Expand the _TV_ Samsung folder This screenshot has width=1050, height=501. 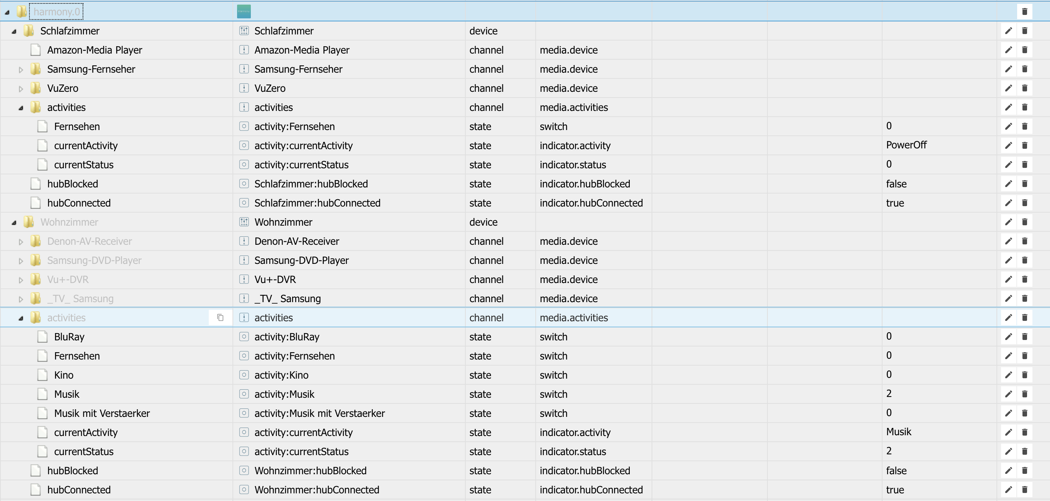(21, 299)
